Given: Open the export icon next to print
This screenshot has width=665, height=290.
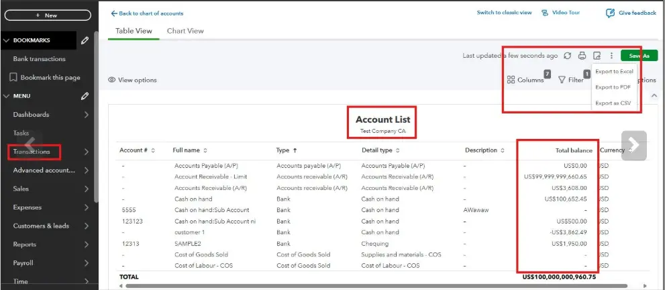Looking at the screenshot, I should (x=597, y=56).
